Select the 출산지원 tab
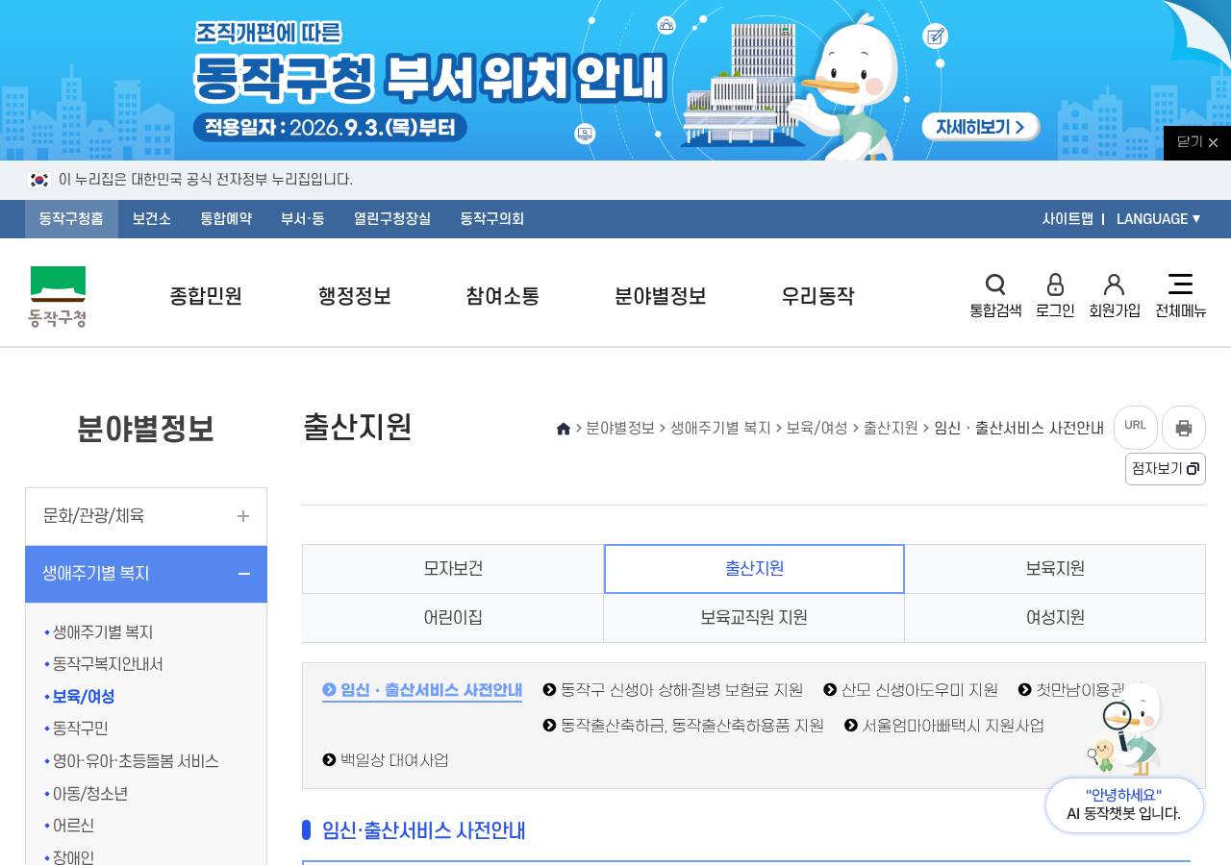The image size is (1231, 865). tap(754, 569)
